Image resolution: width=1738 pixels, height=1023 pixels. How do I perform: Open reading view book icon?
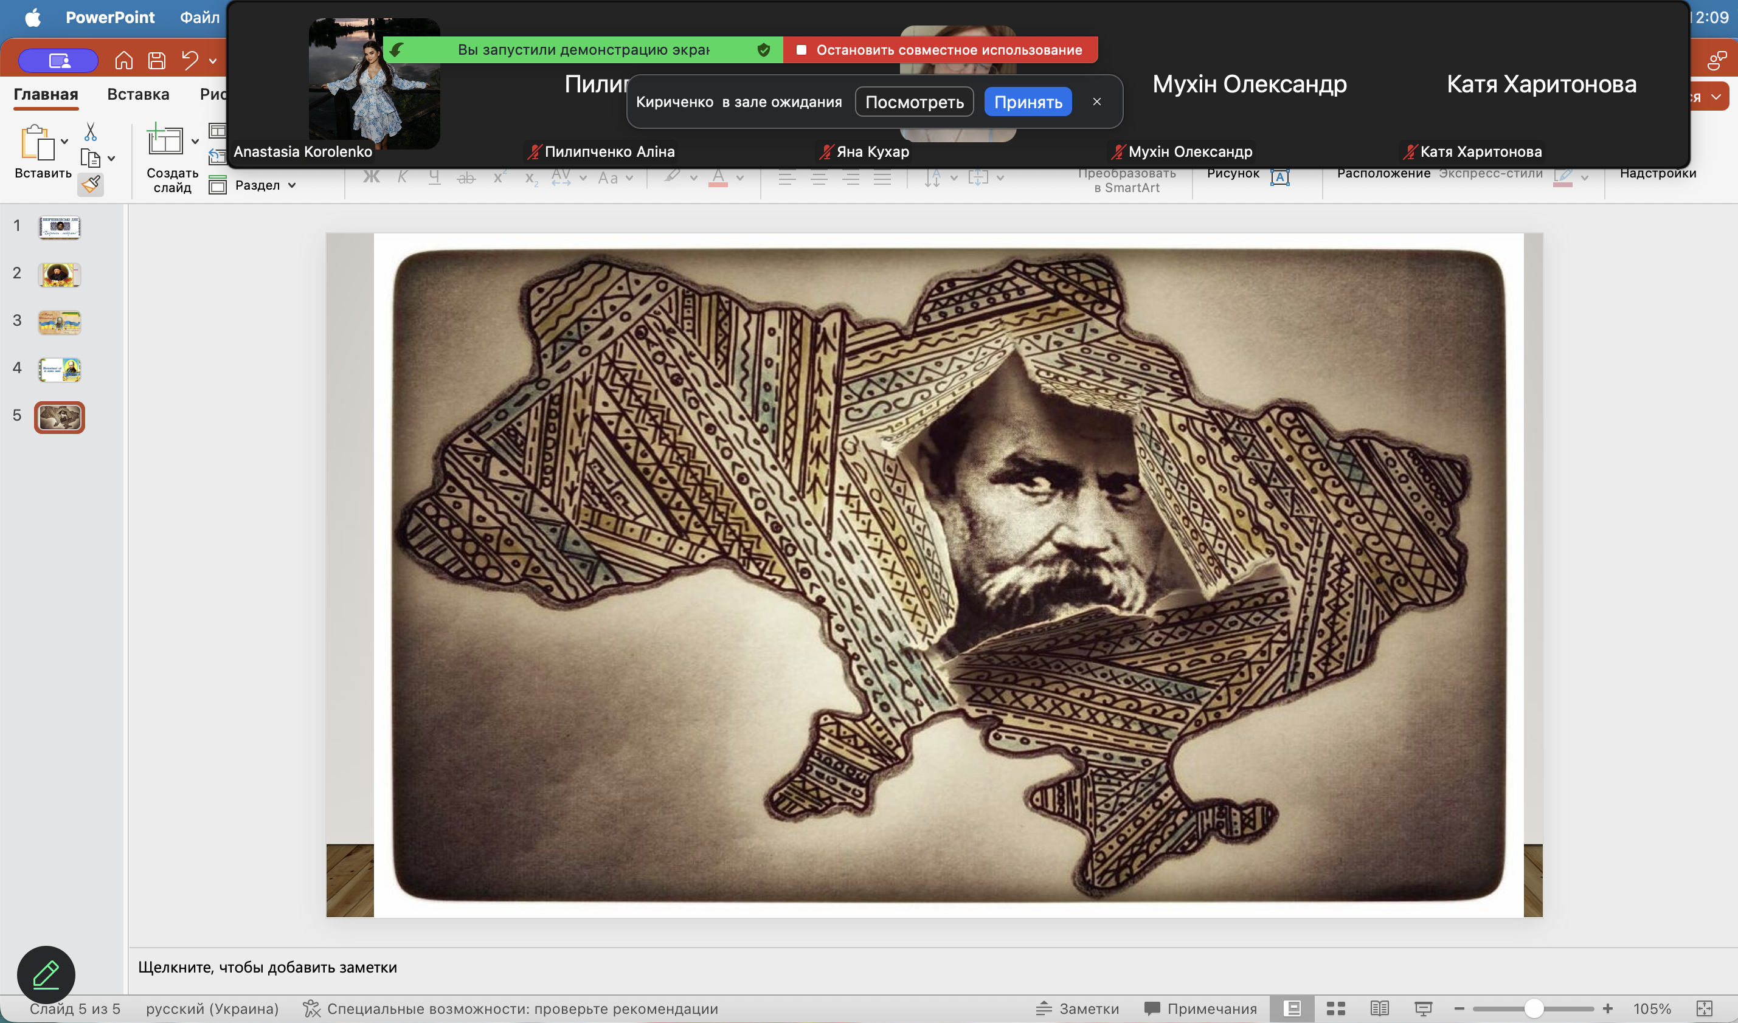pos(1379,1008)
